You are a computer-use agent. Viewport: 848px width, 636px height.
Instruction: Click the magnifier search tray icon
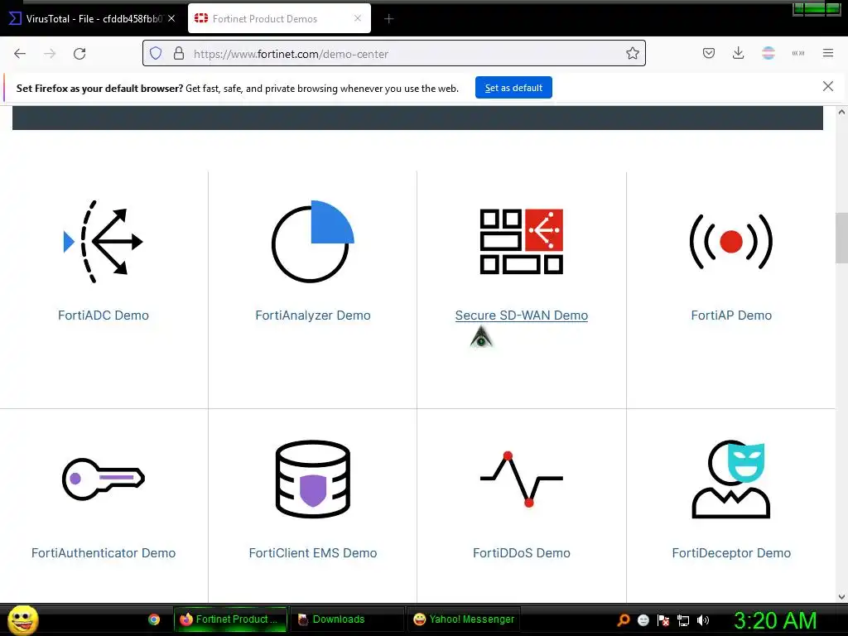pyautogui.click(x=624, y=619)
